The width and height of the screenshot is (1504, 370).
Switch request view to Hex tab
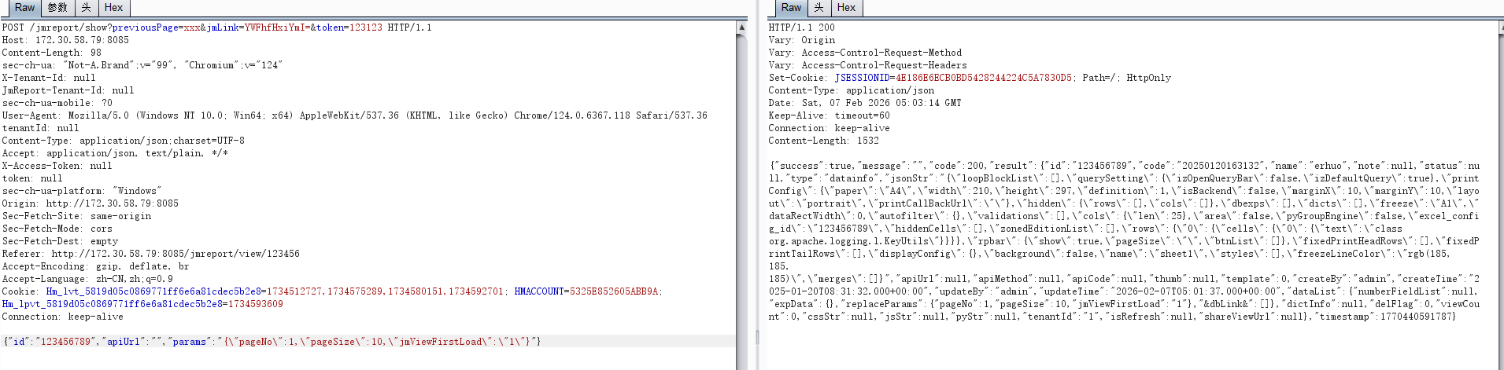113,8
